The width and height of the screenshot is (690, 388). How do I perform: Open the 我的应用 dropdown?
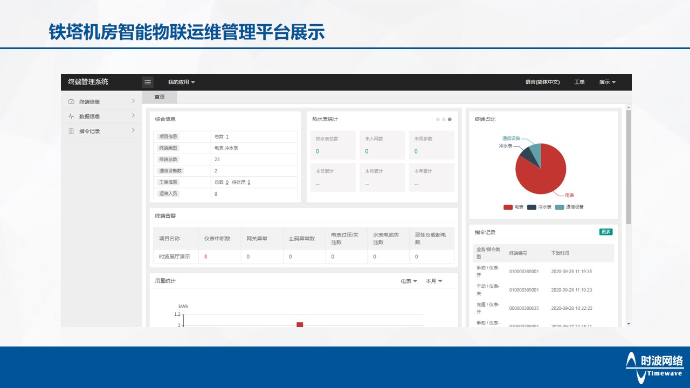pos(181,82)
